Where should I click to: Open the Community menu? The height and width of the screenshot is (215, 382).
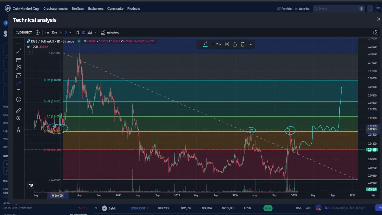[x=115, y=9]
